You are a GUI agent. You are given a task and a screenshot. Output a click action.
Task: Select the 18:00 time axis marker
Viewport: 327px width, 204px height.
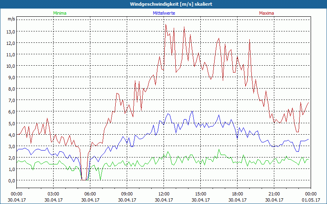(x=237, y=194)
